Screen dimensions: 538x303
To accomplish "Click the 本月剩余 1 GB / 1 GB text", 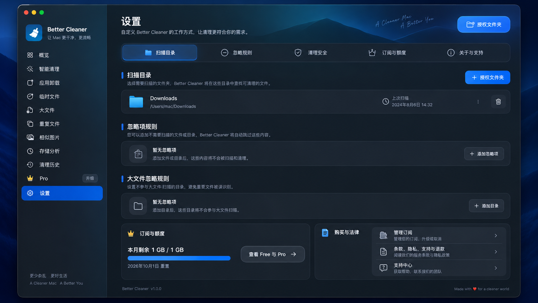I will pyautogui.click(x=155, y=250).
